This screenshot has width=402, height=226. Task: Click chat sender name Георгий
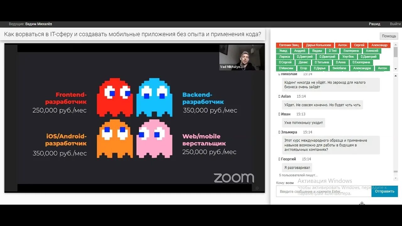[x=288, y=159]
